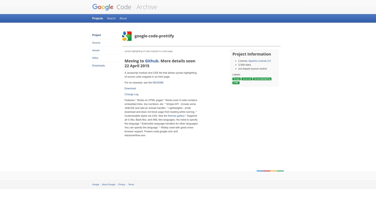Select the Projects menu item
376x211 pixels.
(98, 18)
